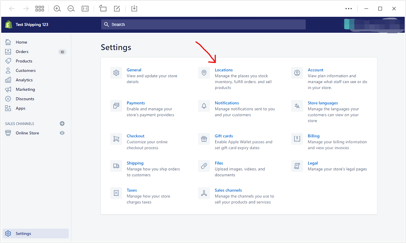
Task: Click the Billing dollar receipt icon
Action: coord(297,139)
